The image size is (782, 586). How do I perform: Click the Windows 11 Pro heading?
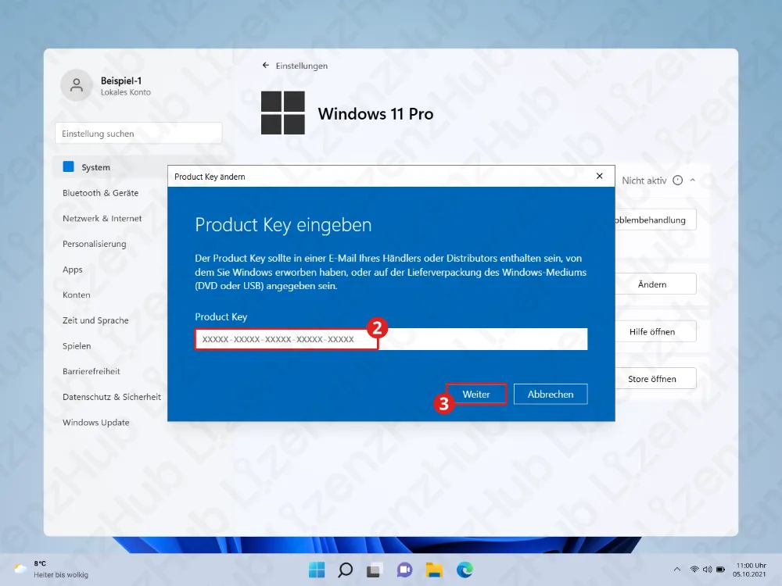375,113
